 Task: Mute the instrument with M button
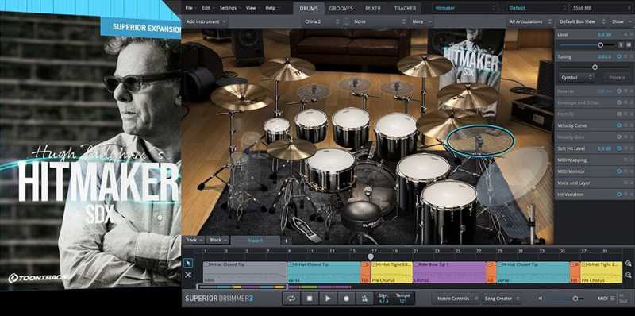[x=629, y=45]
